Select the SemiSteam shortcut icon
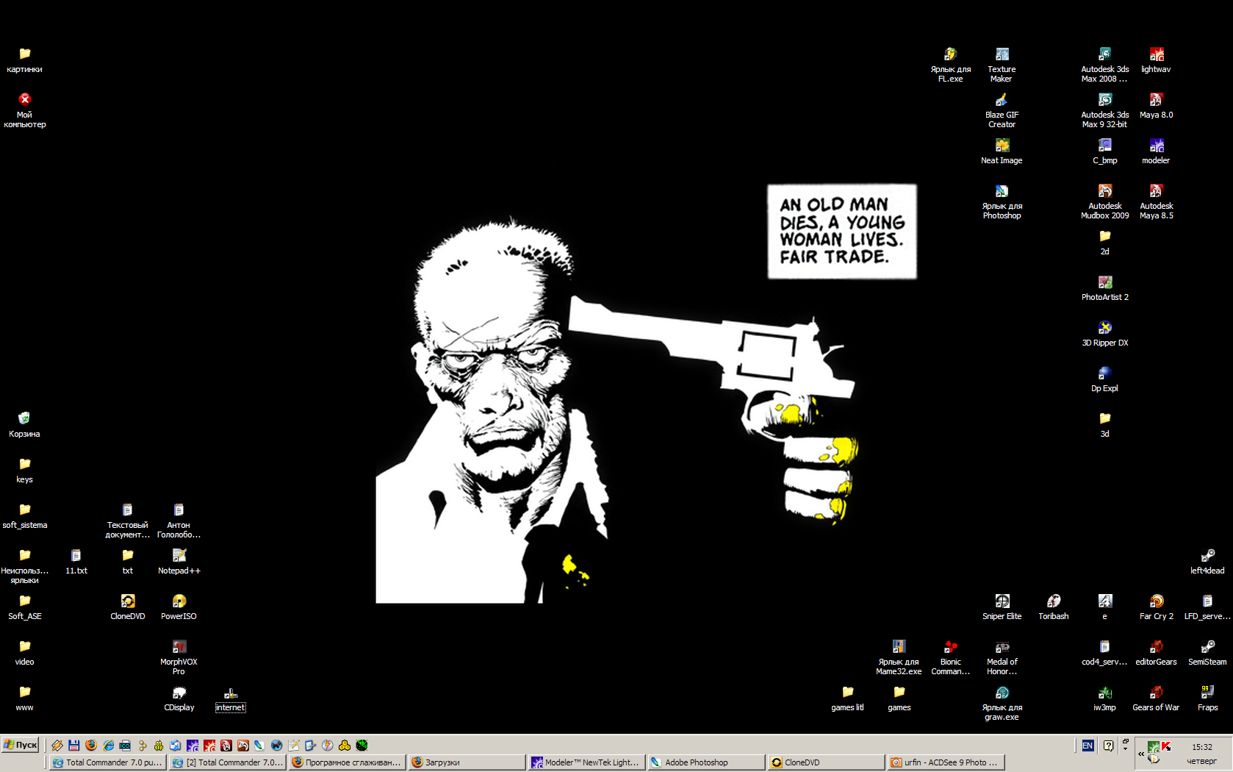1233x772 pixels. tap(1207, 653)
